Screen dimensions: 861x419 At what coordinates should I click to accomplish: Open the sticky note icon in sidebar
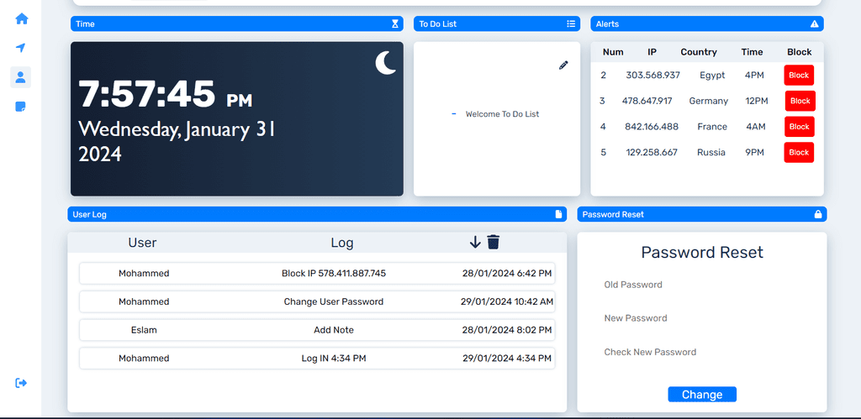[x=21, y=107]
